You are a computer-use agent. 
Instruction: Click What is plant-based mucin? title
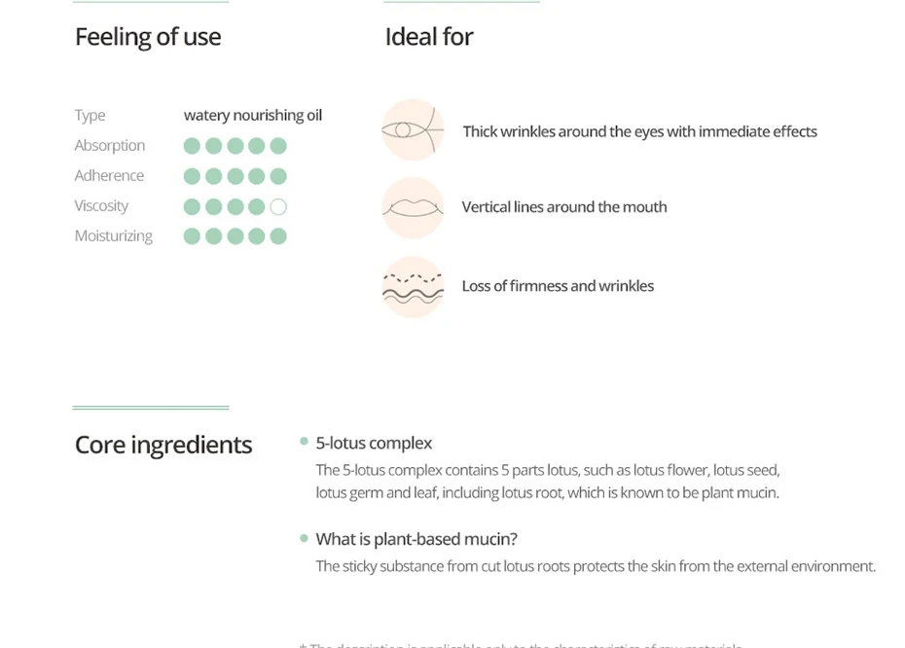click(416, 539)
